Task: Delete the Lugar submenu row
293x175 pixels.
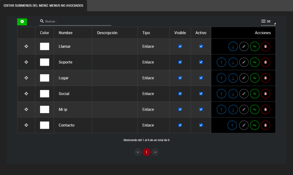Action: (266, 78)
